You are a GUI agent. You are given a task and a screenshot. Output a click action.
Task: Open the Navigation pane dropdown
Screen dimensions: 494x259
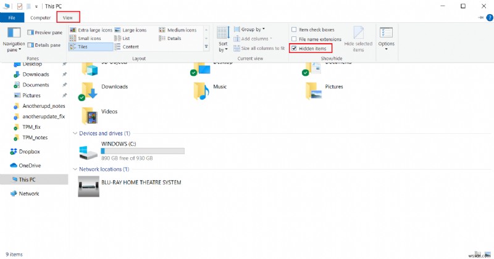pos(14,39)
